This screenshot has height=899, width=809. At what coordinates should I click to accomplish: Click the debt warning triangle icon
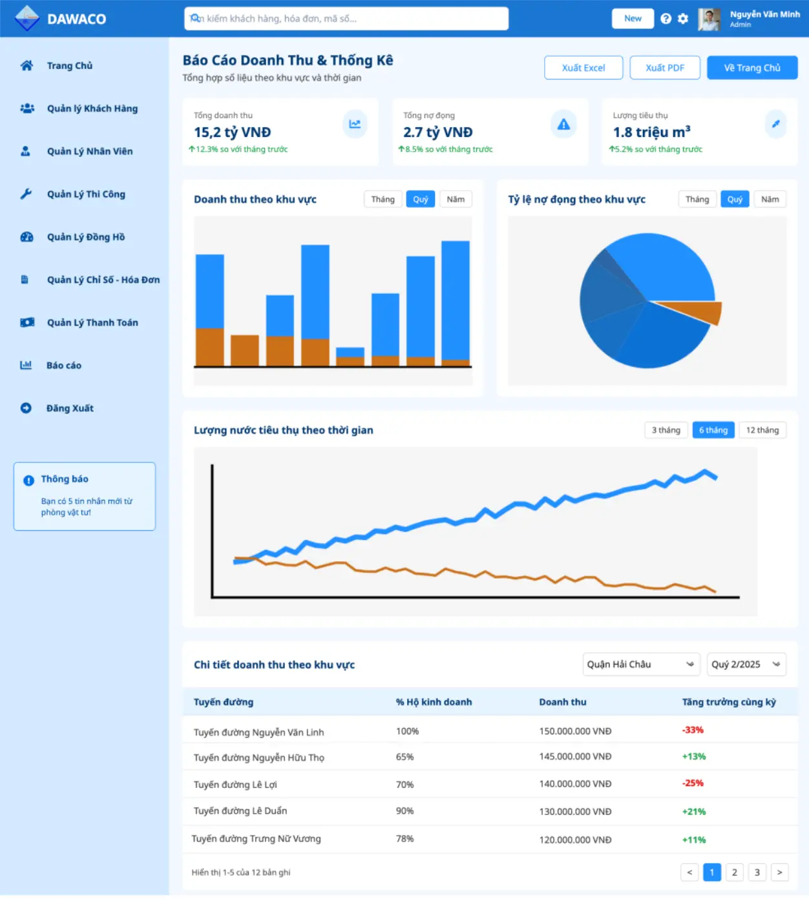tap(563, 124)
